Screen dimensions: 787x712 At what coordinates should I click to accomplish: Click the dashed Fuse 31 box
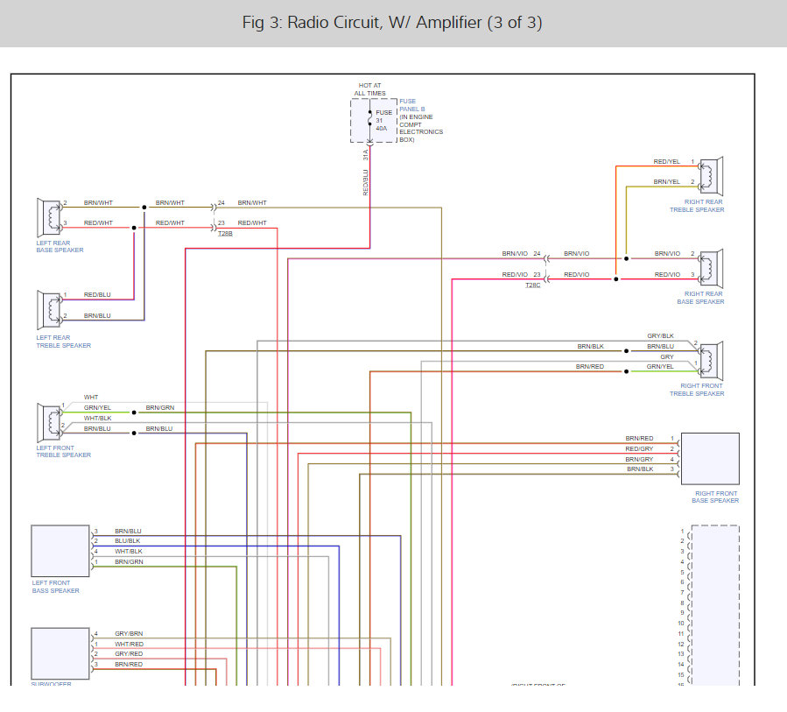tap(374, 121)
